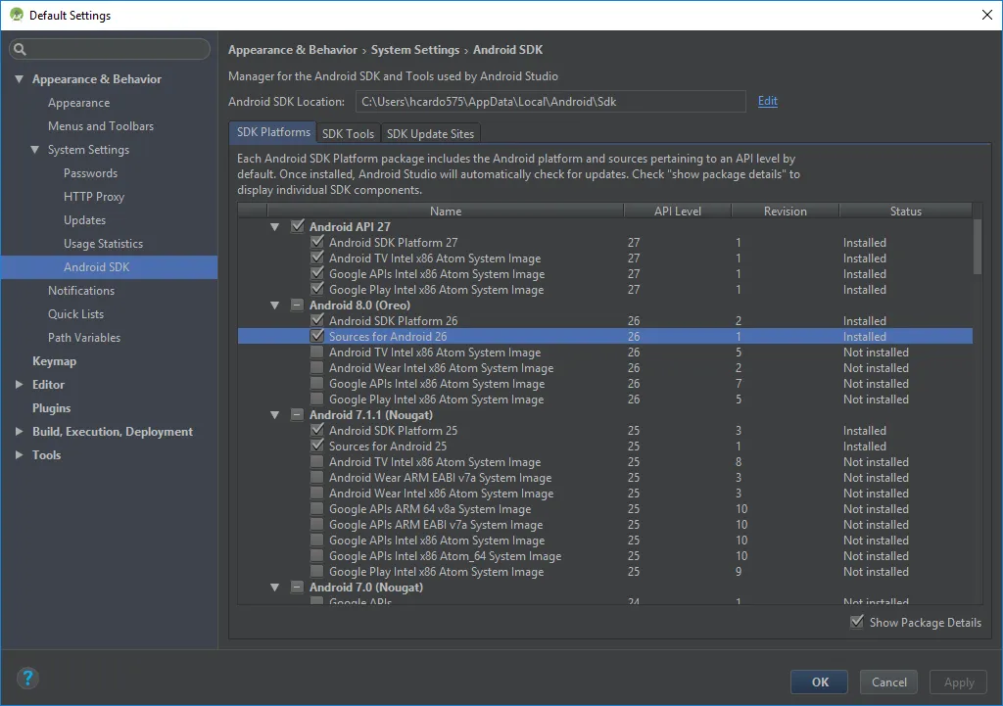Uncheck Sources for Android 25
Image resolution: width=1003 pixels, height=706 pixels.
(x=316, y=446)
